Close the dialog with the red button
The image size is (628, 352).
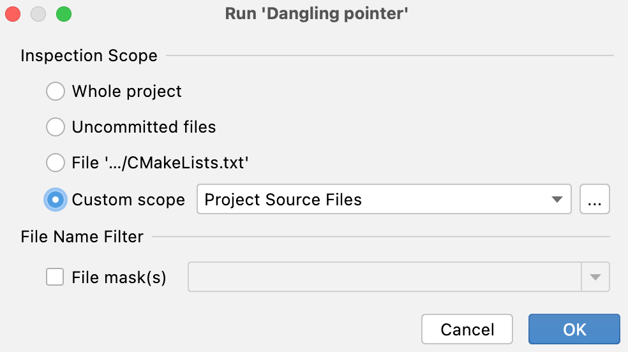[13, 14]
